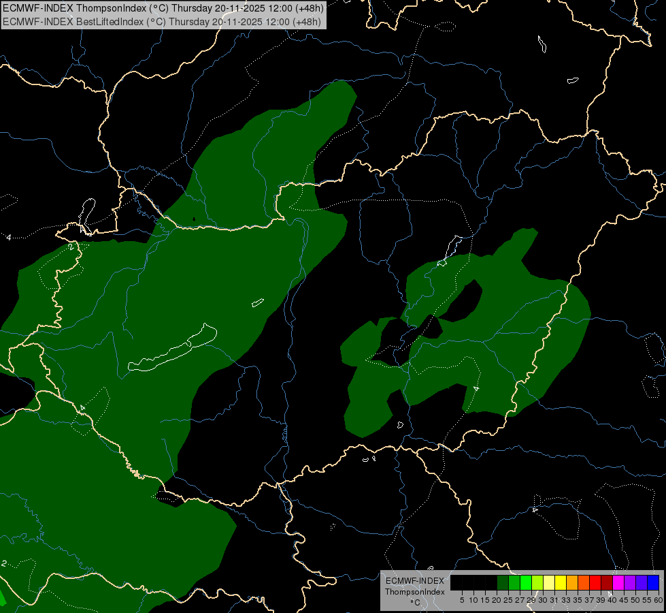Viewport: 666px width, 613px height.
Task: Click the BestLiftedIndex title line
Action: (162, 21)
